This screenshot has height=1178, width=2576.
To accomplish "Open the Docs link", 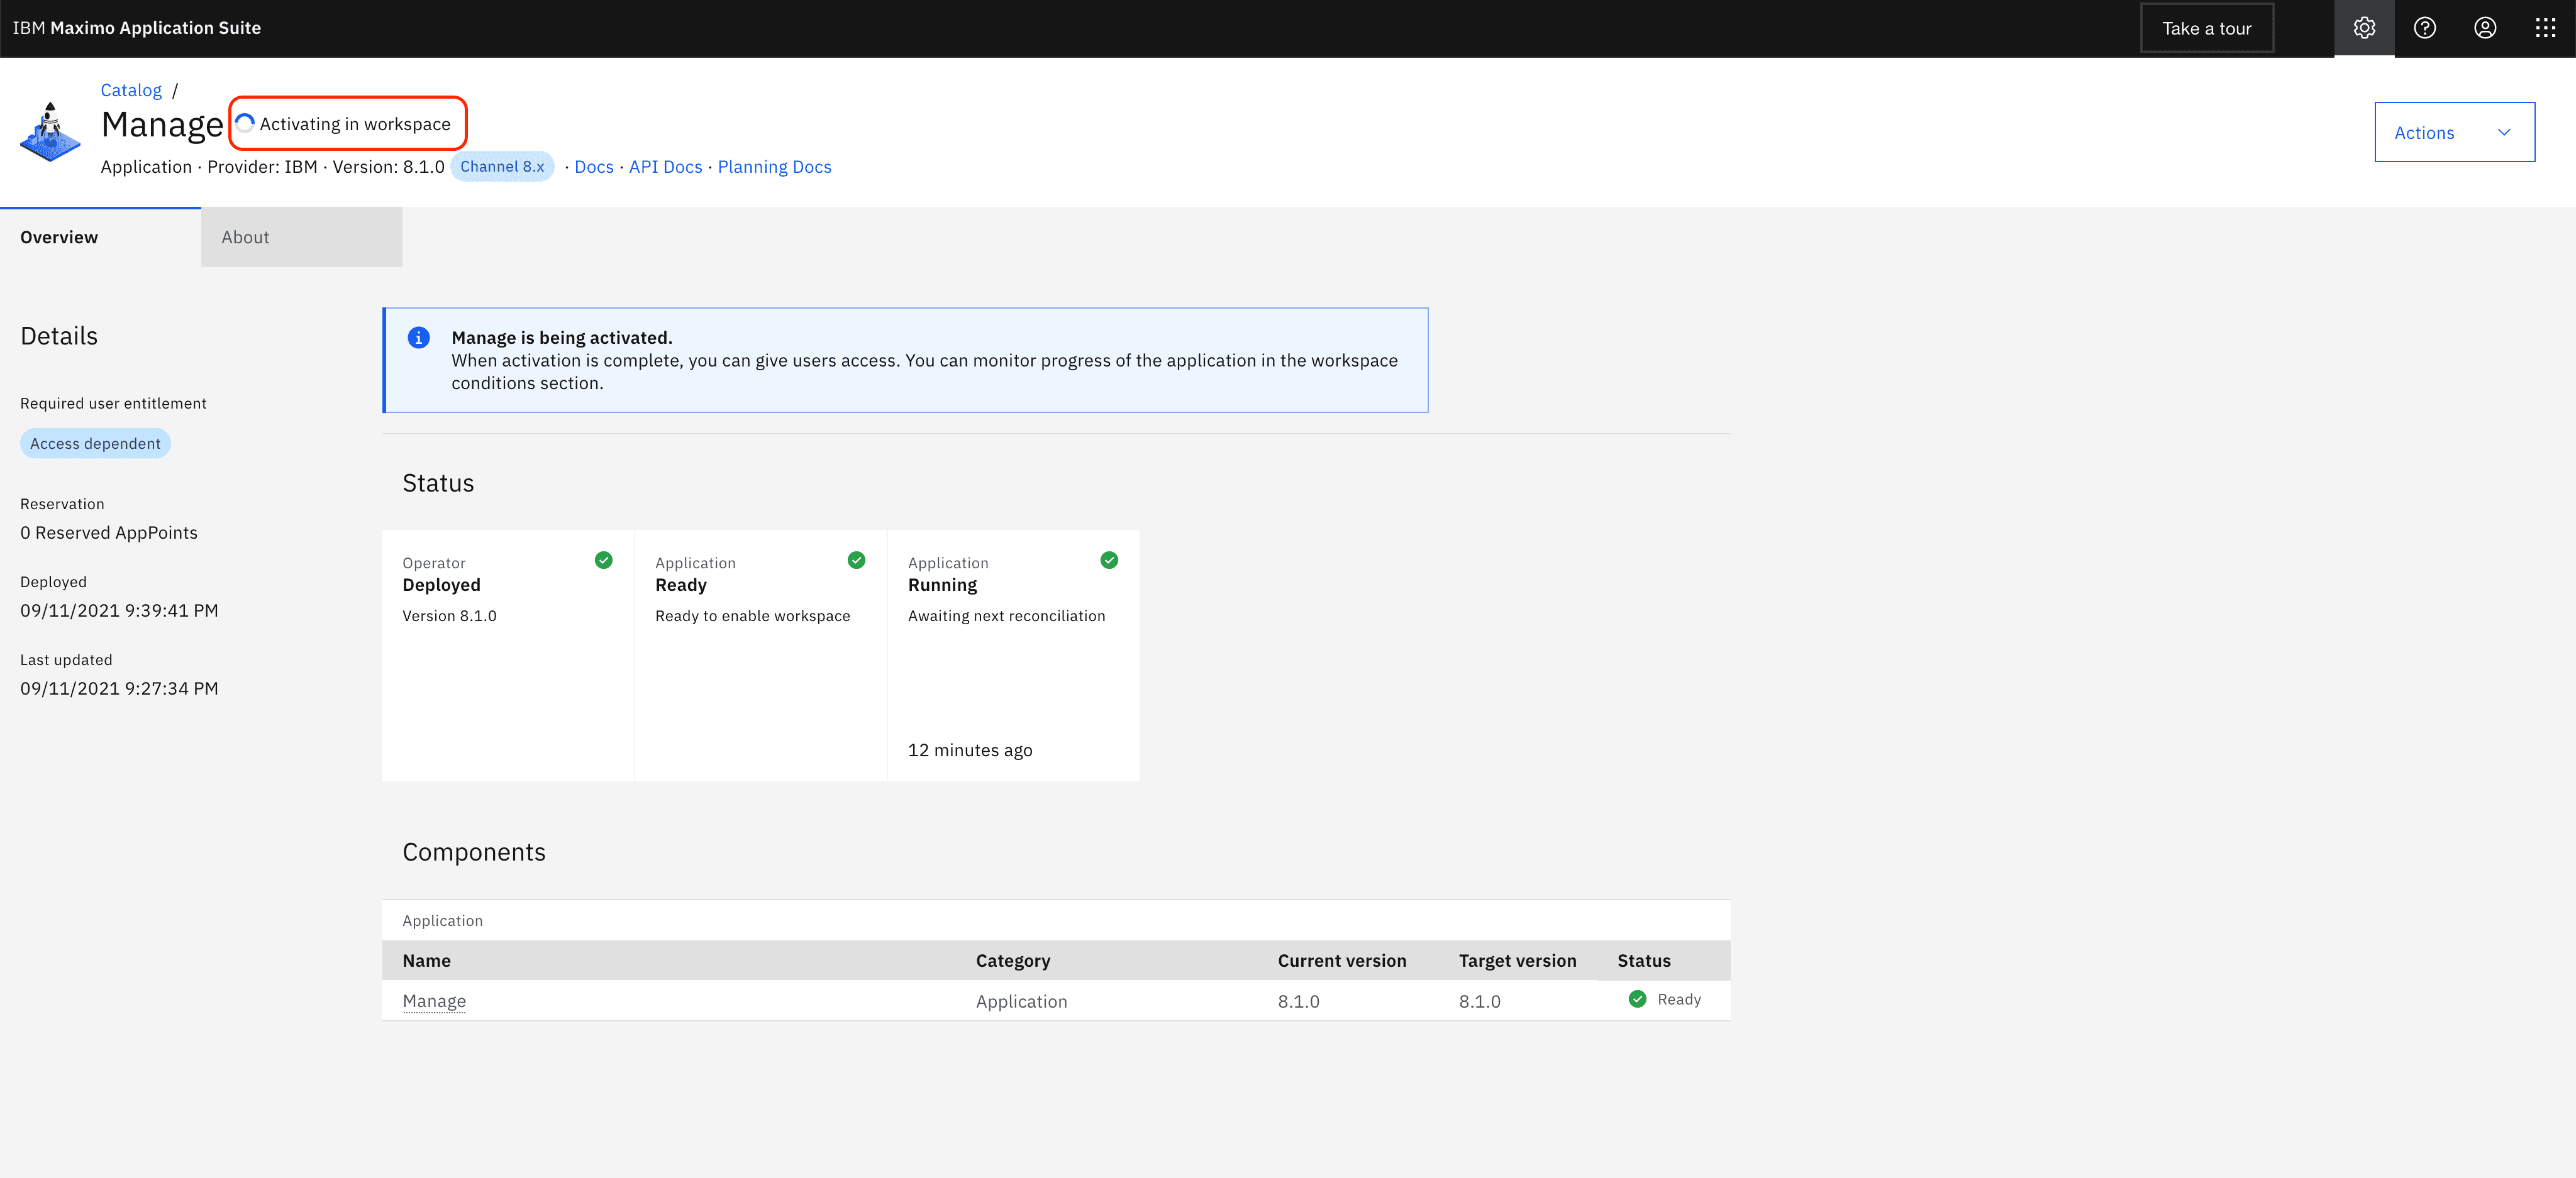I will pyautogui.click(x=594, y=167).
